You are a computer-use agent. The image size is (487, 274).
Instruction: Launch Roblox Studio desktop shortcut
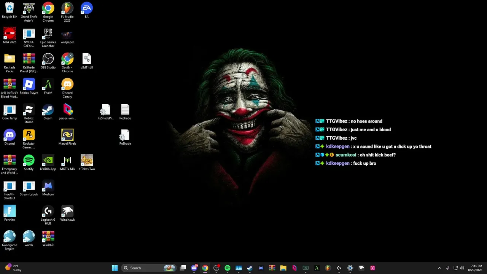coord(29,114)
